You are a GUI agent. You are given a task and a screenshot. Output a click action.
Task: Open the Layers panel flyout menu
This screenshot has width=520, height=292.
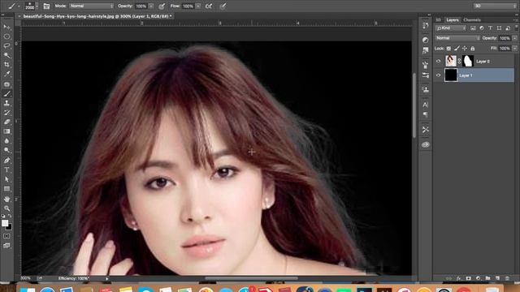click(516, 19)
